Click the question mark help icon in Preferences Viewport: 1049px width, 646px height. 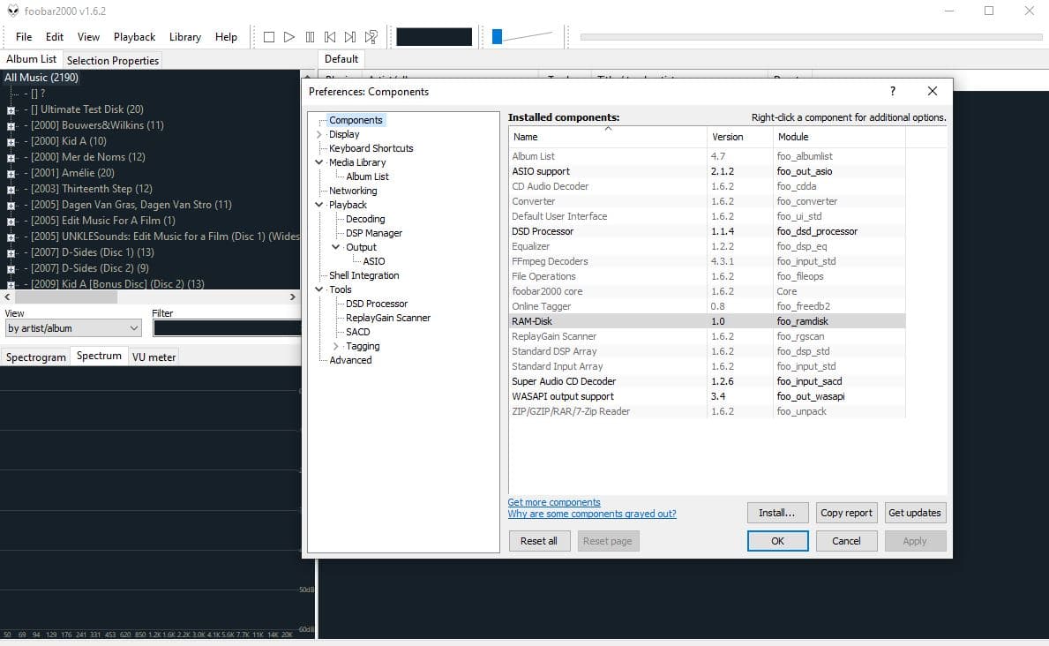click(893, 91)
